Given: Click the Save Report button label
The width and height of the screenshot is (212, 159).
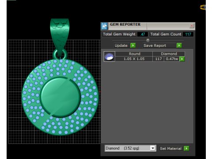Looking at the screenshot, I should click(159, 45).
